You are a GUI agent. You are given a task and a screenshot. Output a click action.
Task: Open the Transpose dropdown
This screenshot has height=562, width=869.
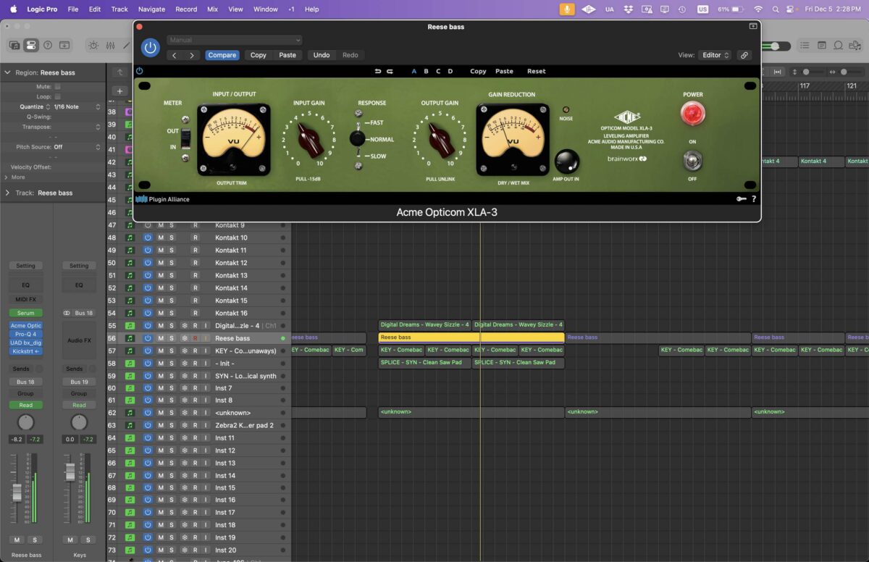(x=76, y=127)
